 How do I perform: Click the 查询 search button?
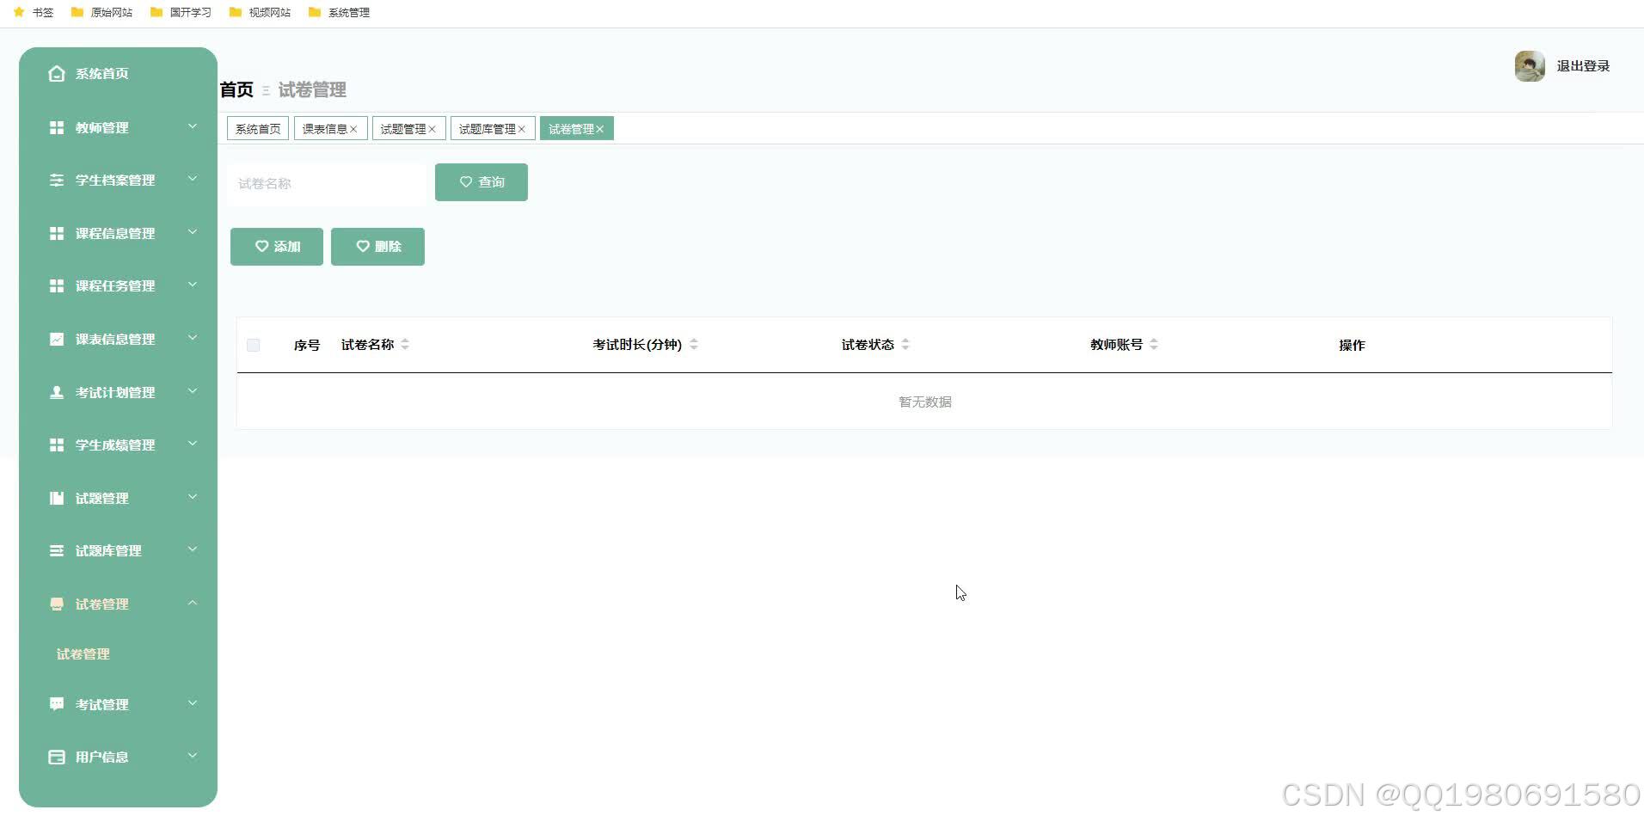(482, 182)
